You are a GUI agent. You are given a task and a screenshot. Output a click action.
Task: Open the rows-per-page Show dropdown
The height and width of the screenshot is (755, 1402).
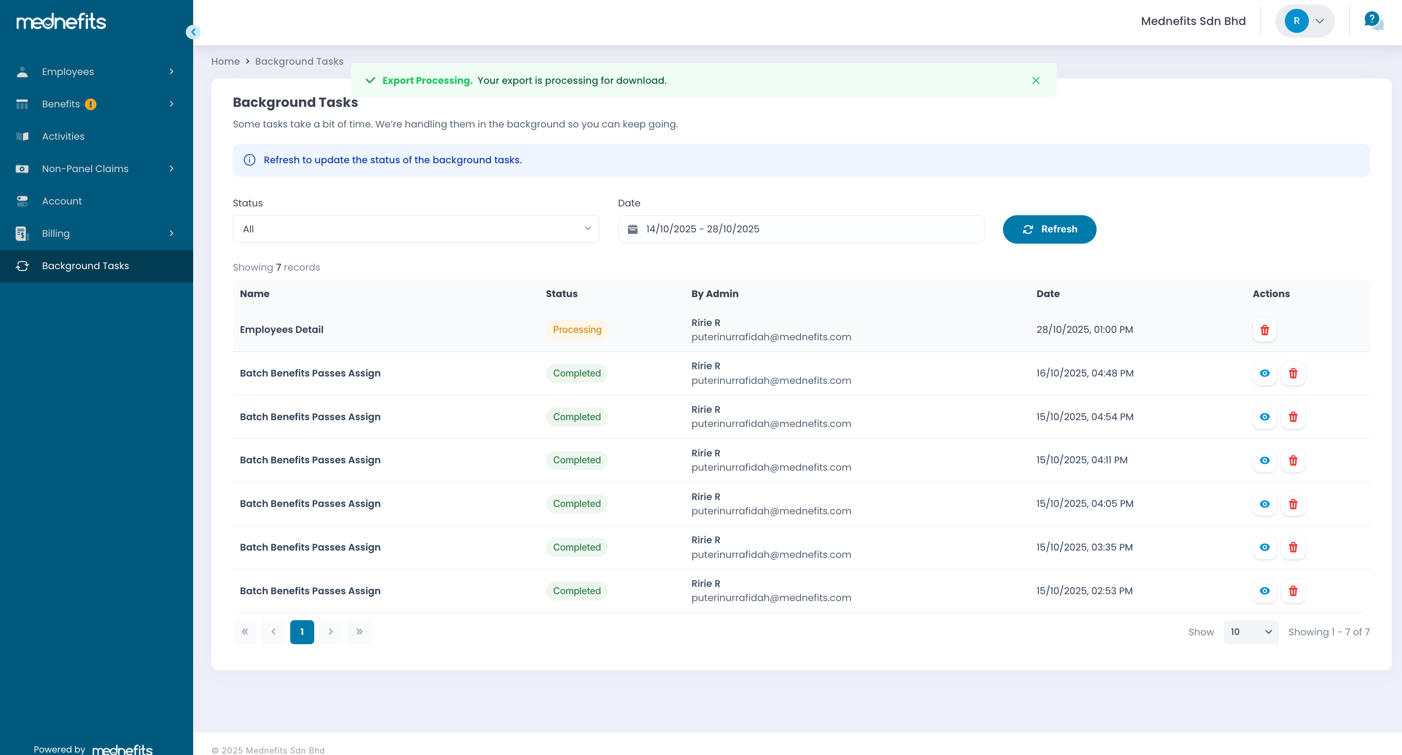(1251, 632)
